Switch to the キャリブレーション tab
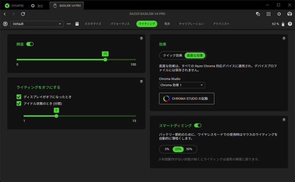The width and height of the screenshot is (295, 182). point(191,24)
